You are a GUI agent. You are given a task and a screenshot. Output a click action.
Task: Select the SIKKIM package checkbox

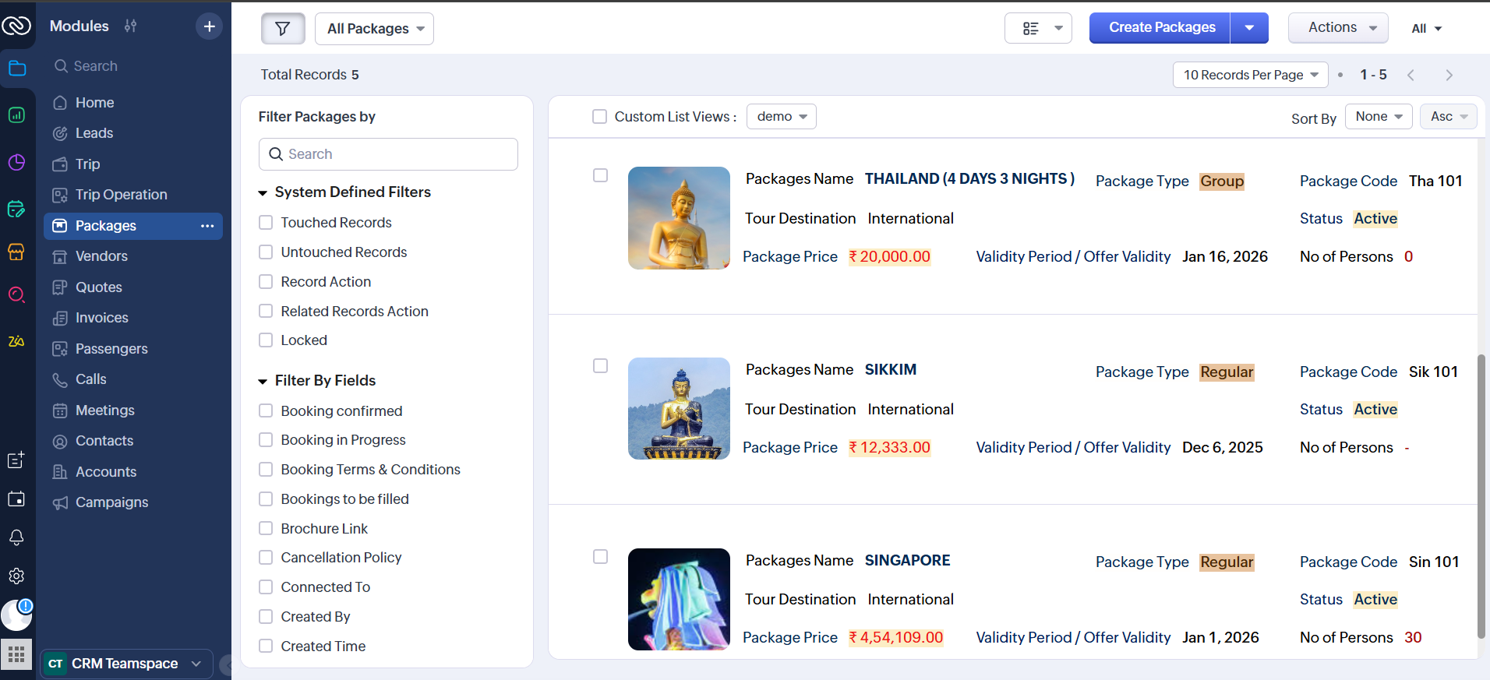tap(600, 366)
